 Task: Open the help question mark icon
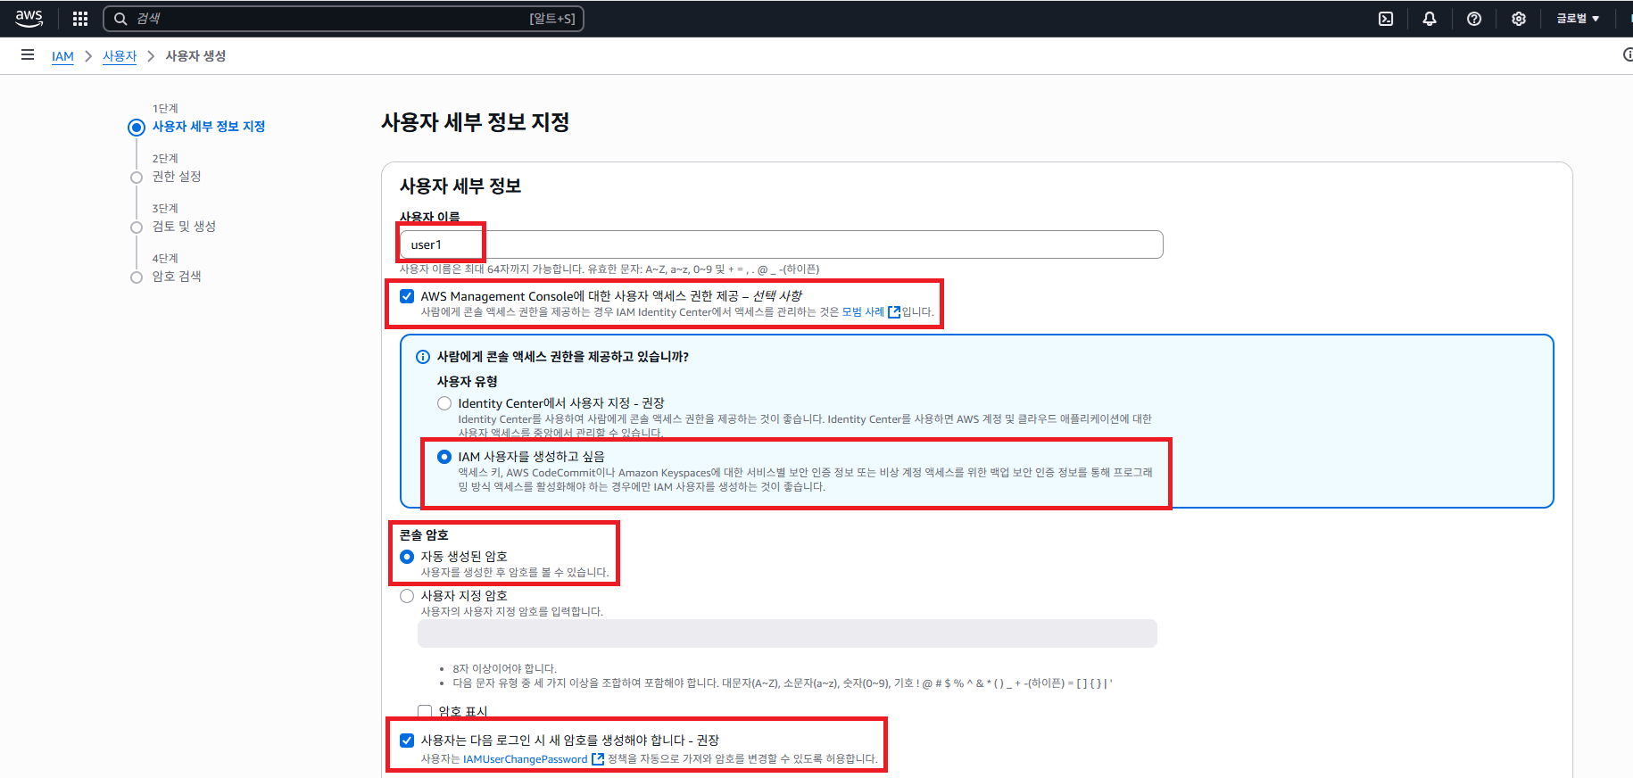1474,19
